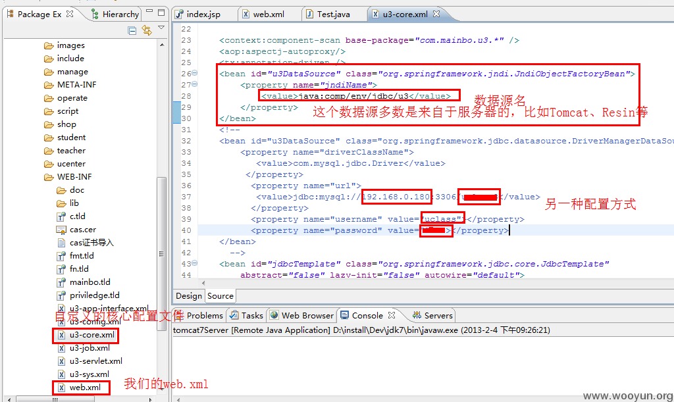
Task: Open the Web Browser view tab
Action: coord(301,315)
